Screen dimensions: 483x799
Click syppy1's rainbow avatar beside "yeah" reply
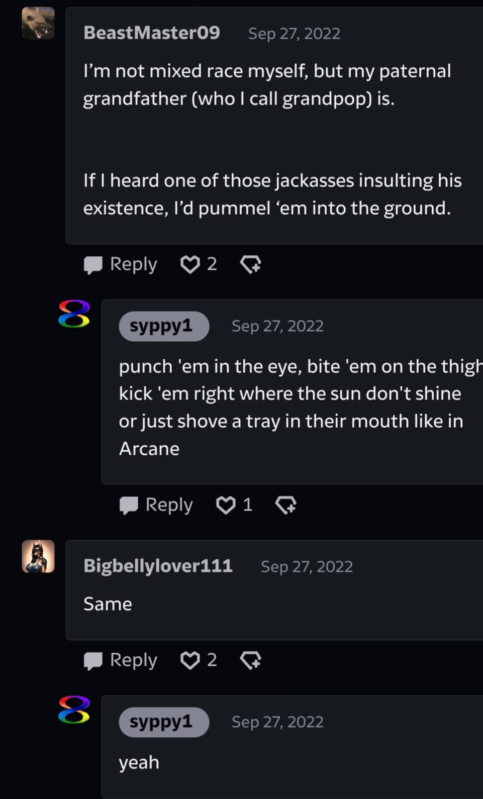[x=74, y=710]
